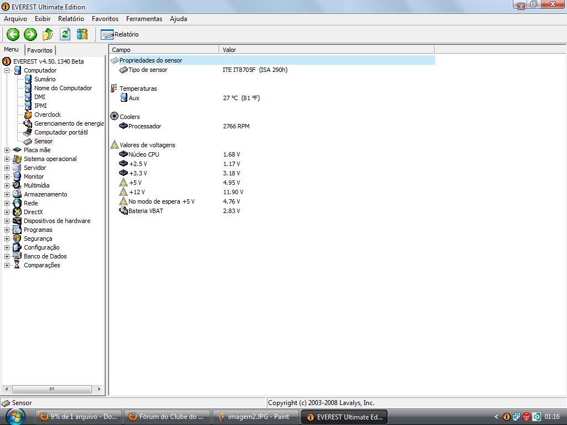Click the system tray clock showing 01:16
The width and height of the screenshot is (567, 425).
pyautogui.click(x=552, y=417)
